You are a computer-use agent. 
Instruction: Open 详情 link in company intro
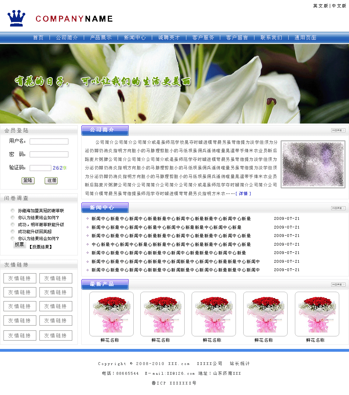pyautogui.click(x=243, y=193)
